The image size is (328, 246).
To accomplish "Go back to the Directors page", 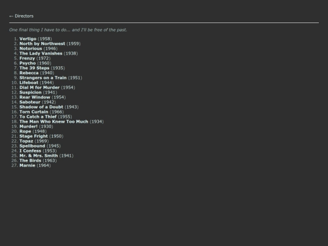I will [x=21, y=16].
